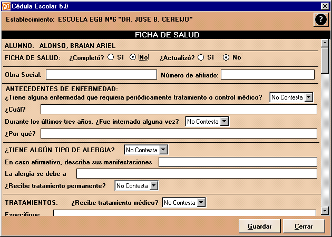Image resolution: width=332 pixels, height=237 pixels.
Task: Open the allergy type dropdown
Action: pyautogui.click(x=163, y=150)
